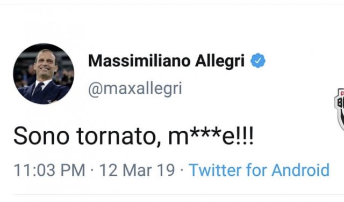This screenshot has width=344, height=202.
Task: Click the word Android in the source link
Action: click(300, 170)
